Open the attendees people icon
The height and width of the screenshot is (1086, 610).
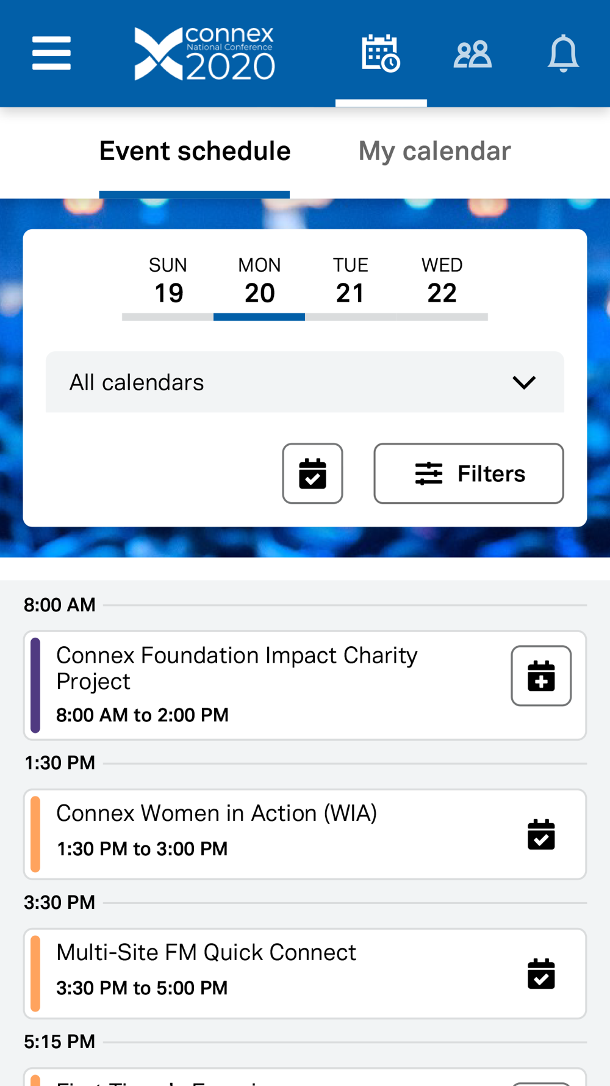(472, 54)
